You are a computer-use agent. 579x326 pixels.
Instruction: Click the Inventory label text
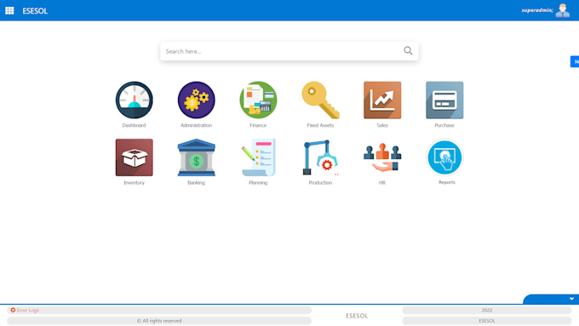(x=134, y=182)
